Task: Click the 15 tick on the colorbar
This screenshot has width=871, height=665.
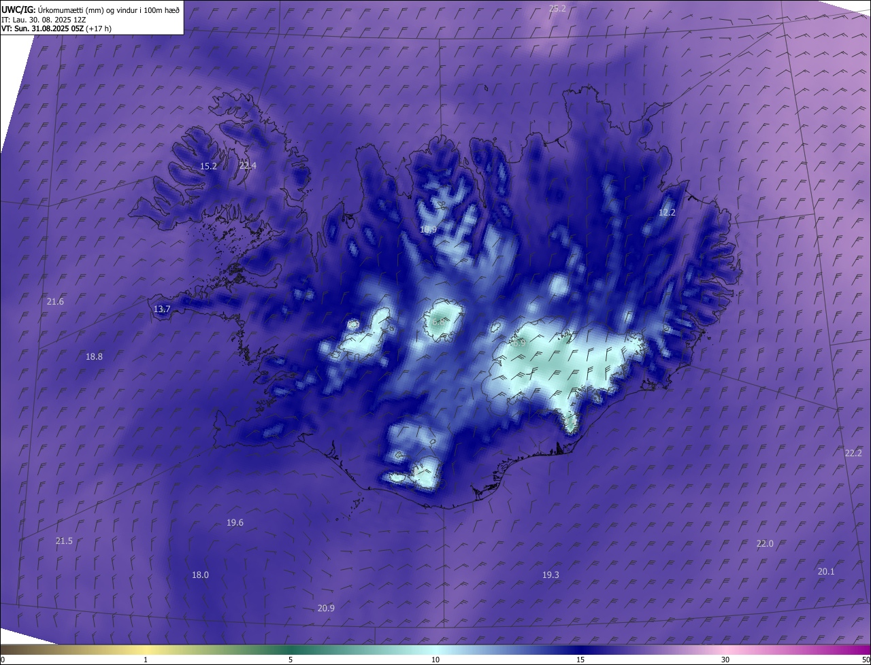Action: click(x=580, y=660)
